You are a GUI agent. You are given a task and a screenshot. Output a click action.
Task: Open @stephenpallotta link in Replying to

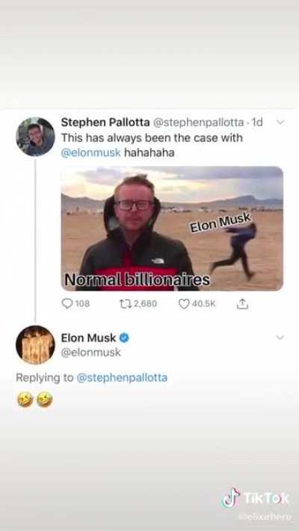pyautogui.click(x=122, y=378)
